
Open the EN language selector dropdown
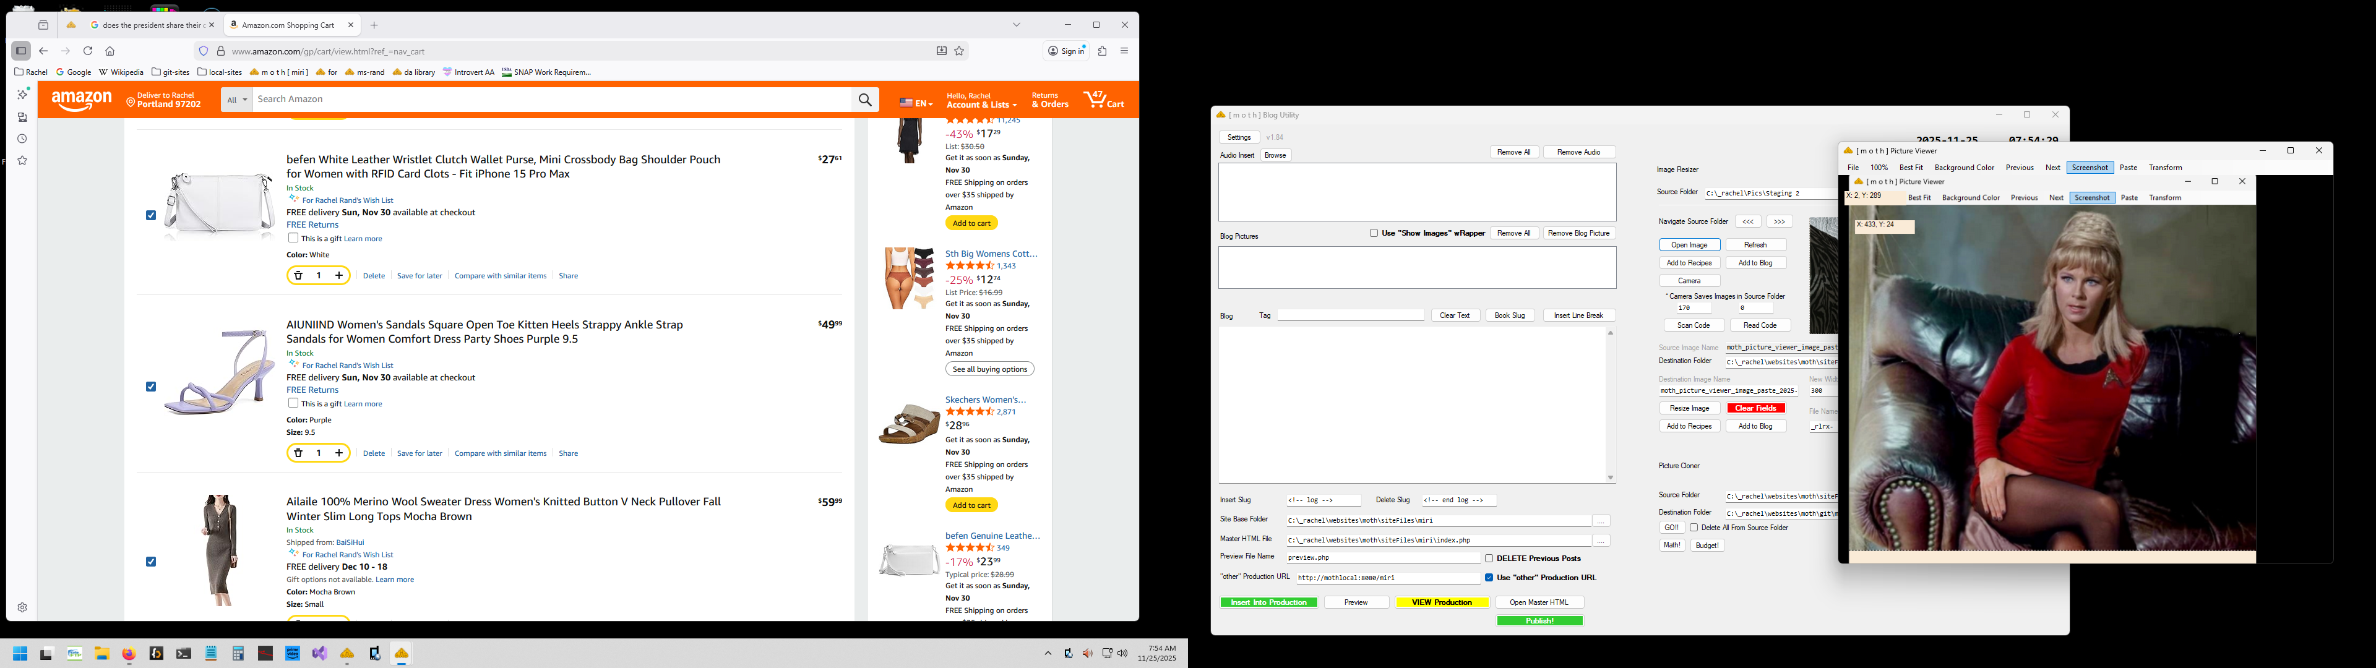click(x=916, y=103)
